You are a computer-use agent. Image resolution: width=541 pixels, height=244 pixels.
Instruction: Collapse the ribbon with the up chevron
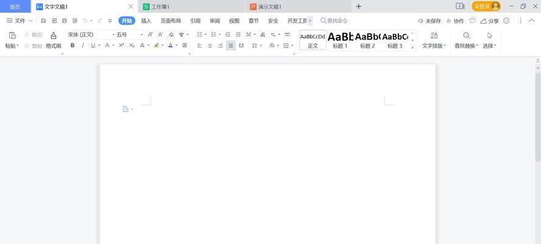click(531, 21)
